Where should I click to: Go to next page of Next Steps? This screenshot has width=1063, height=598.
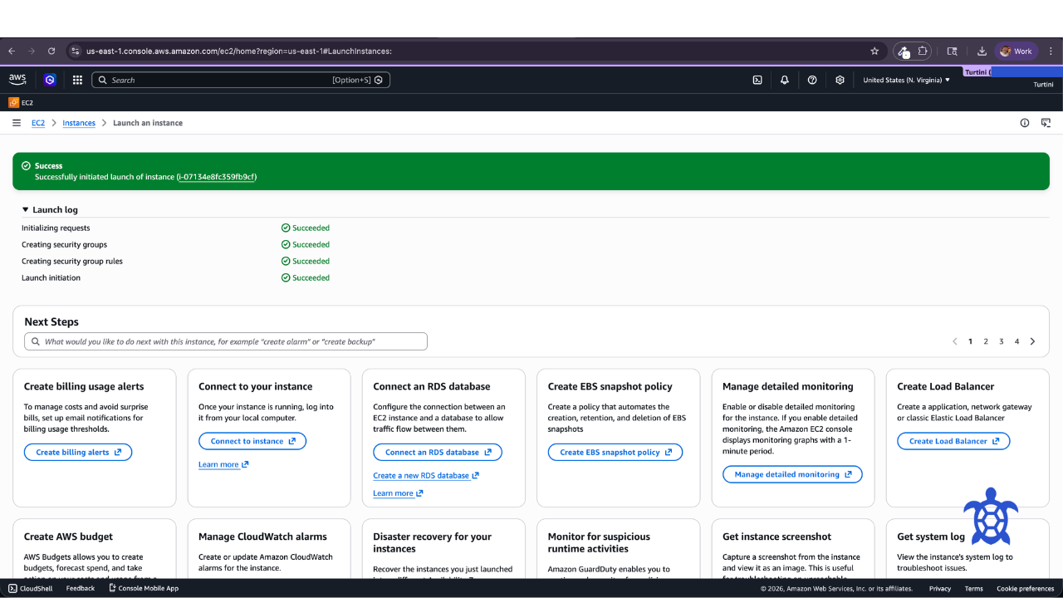pos(1032,341)
